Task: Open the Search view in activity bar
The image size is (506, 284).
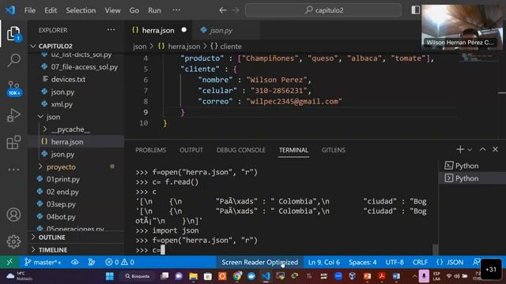Action: pyautogui.click(x=13, y=60)
